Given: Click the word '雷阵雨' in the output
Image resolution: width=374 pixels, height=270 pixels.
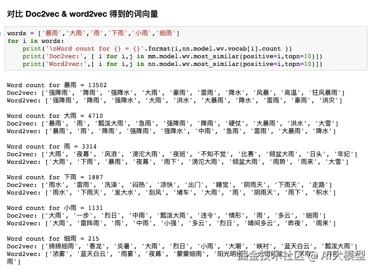Looking at the screenshot, I should 90,223.
